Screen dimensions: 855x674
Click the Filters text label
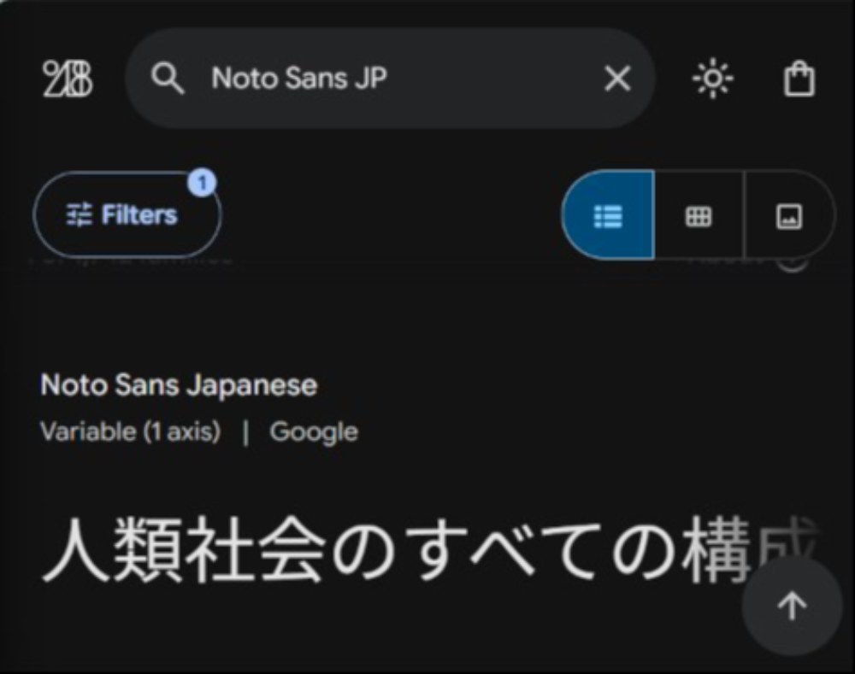(x=139, y=214)
